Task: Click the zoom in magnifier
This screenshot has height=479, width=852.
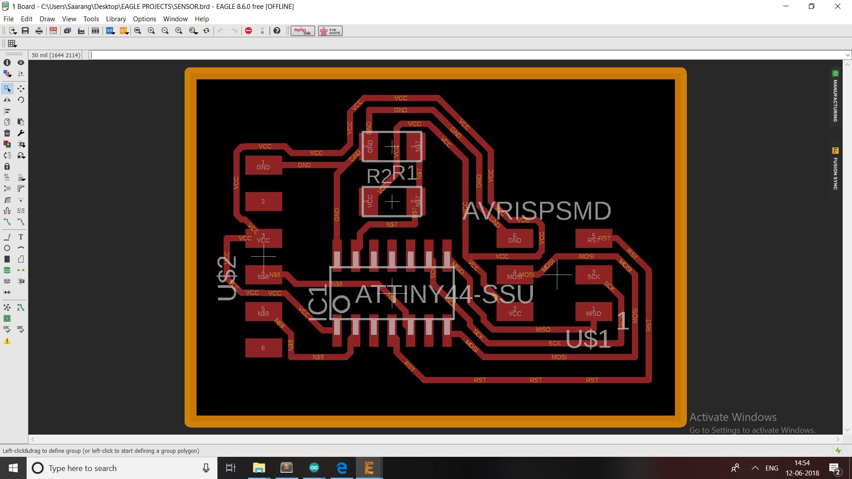Action: pyautogui.click(x=151, y=31)
